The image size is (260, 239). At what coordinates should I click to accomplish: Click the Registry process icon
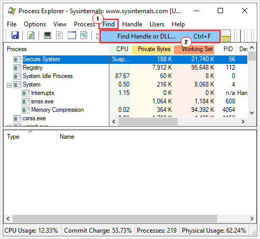pyautogui.click(x=17, y=68)
